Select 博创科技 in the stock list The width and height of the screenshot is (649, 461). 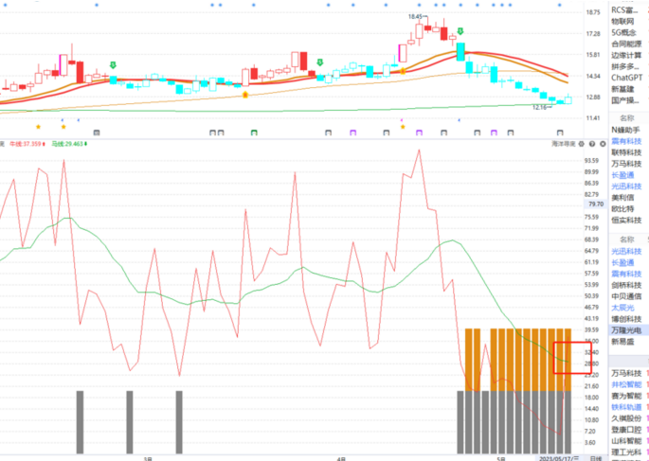click(626, 319)
